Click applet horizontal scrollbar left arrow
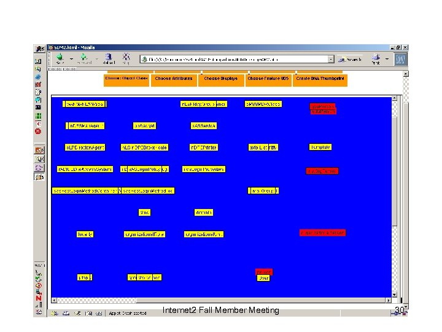 [54, 301]
